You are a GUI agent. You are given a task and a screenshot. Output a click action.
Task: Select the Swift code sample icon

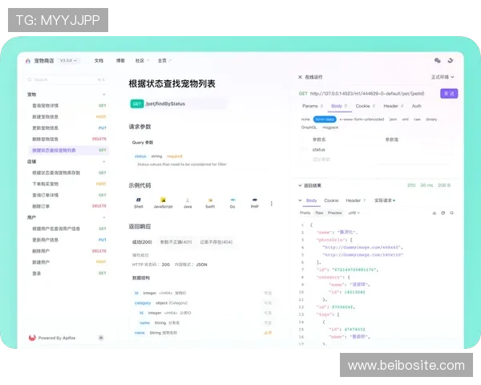(x=210, y=200)
